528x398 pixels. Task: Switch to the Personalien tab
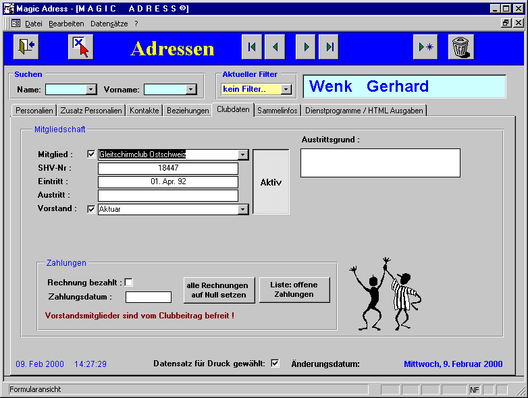[x=34, y=111]
